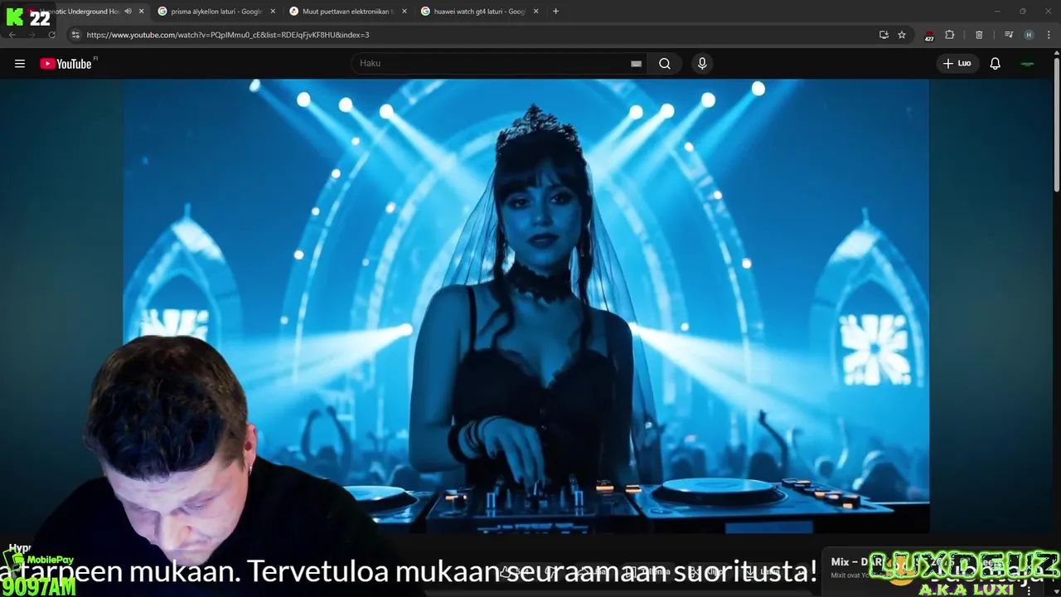Mute audio on the Underground House tab
The height and width of the screenshot is (597, 1061).
pyautogui.click(x=128, y=12)
